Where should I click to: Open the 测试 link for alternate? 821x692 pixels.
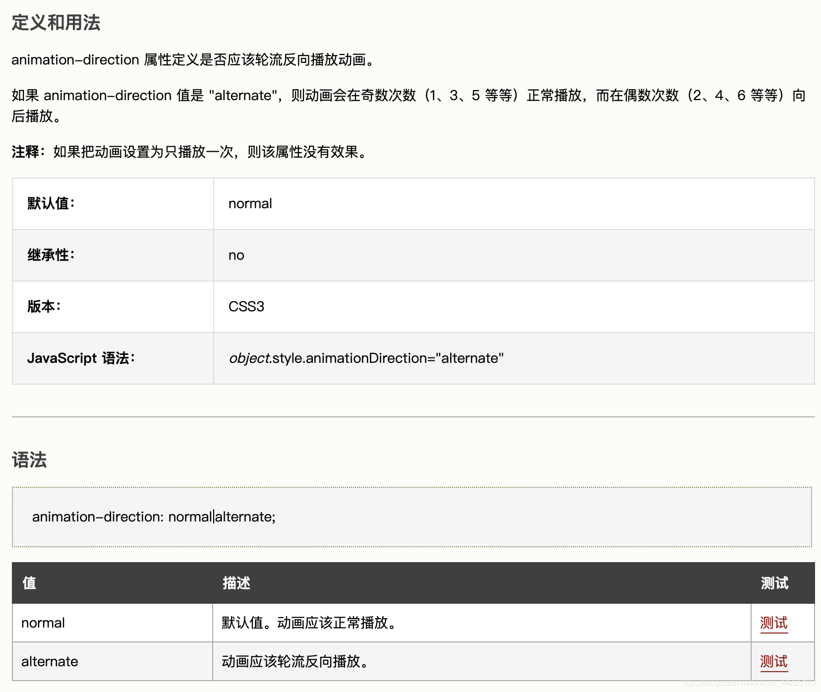tap(773, 662)
